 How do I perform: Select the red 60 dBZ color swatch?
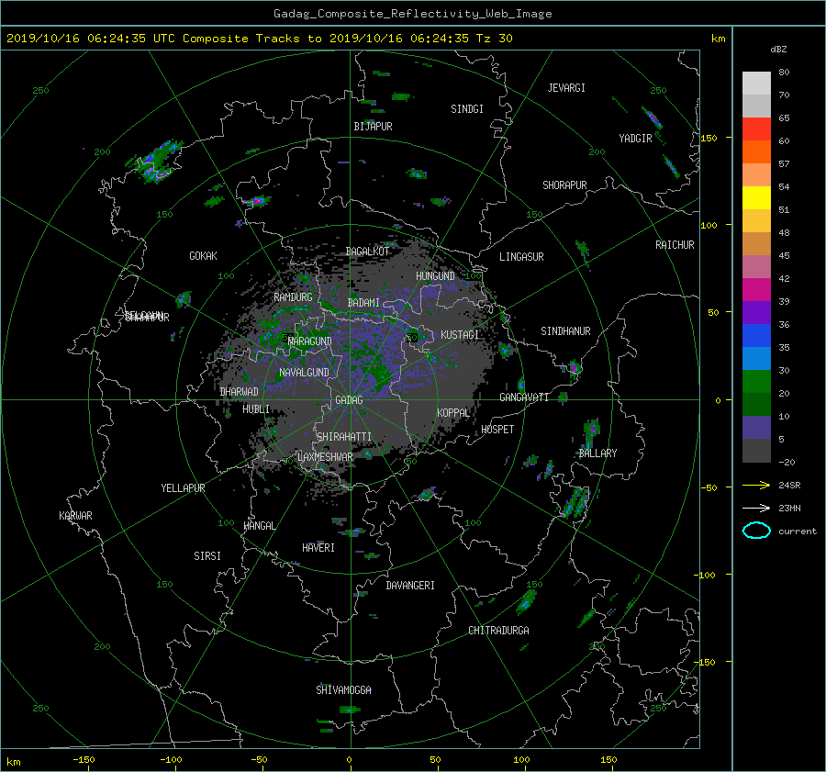click(x=756, y=129)
